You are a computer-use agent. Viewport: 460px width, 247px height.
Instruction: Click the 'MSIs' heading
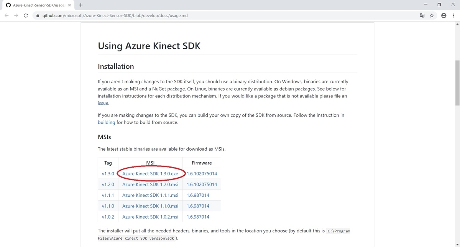point(104,137)
